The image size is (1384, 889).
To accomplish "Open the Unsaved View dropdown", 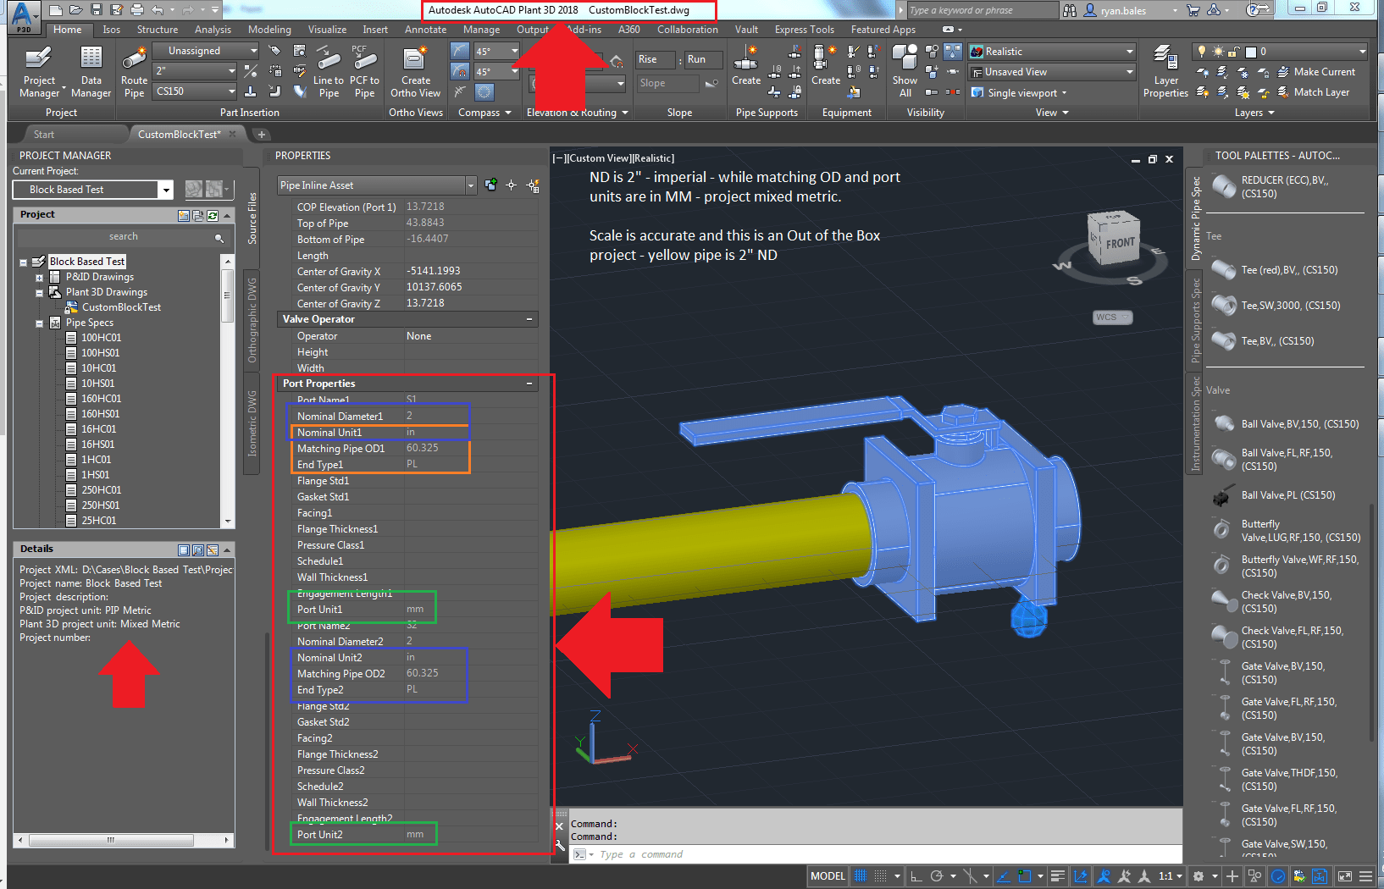I will click(1051, 72).
